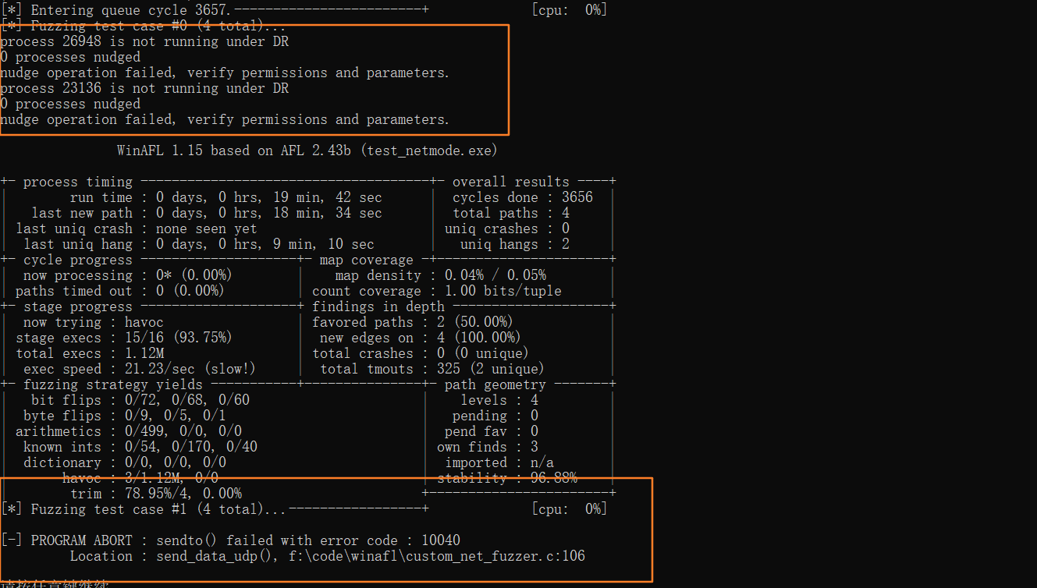Click the 'Entering queue cycle 3657' line
Screen dimensions: 1037x588
(x=121, y=10)
